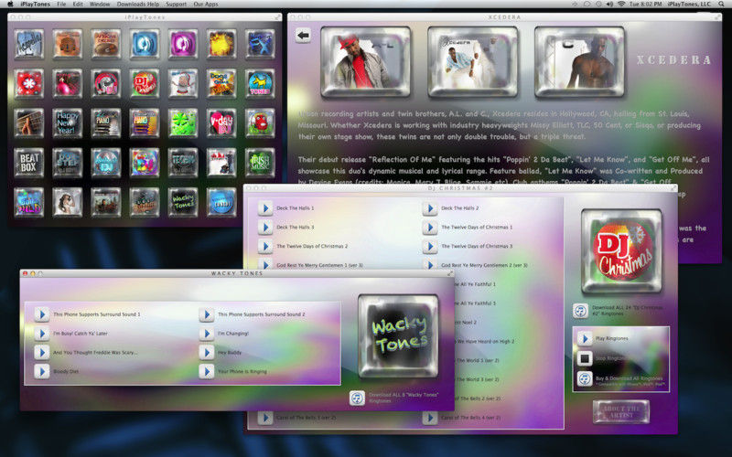
Task: Play the 'Hey Buddy' tone
Action: pos(207,353)
